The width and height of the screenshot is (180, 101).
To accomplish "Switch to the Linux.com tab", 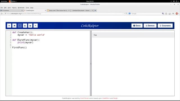I will click(x=58, y=10).
